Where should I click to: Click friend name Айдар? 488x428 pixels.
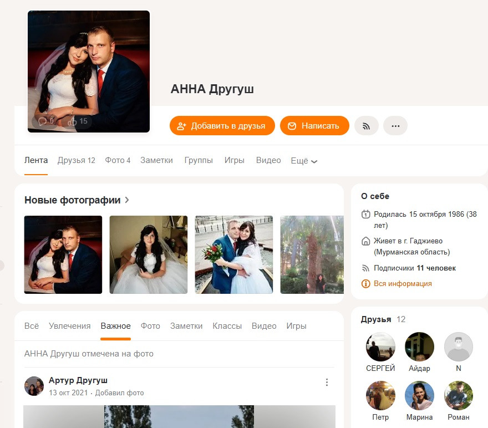click(x=419, y=368)
